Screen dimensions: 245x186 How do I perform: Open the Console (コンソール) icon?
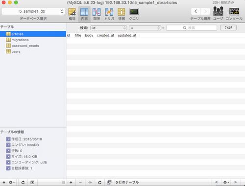[234, 11]
